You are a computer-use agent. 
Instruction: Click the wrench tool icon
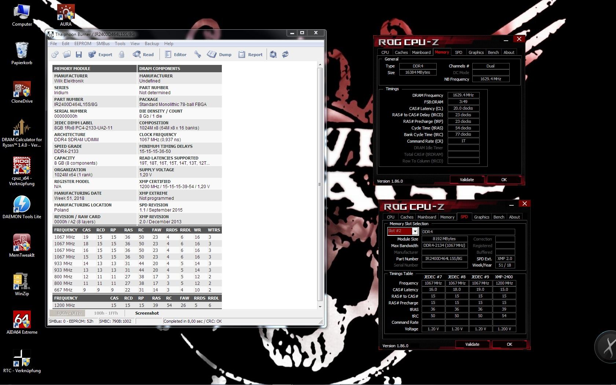pyautogui.click(x=198, y=54)
